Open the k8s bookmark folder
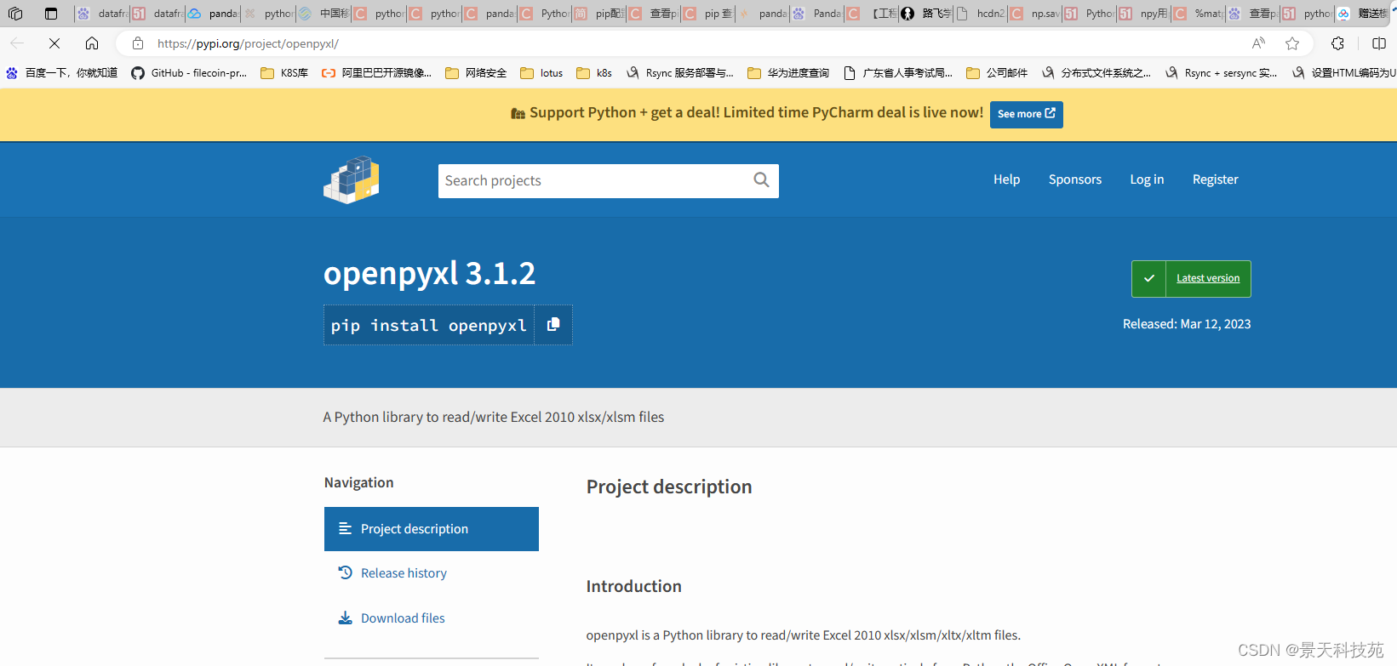 tap(594, 73)
